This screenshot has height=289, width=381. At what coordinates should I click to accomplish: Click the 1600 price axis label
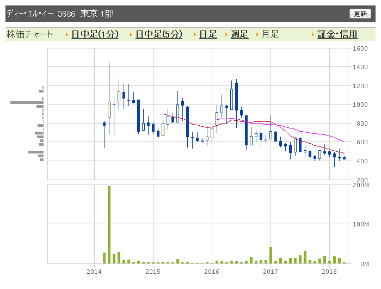pos(360,48)
